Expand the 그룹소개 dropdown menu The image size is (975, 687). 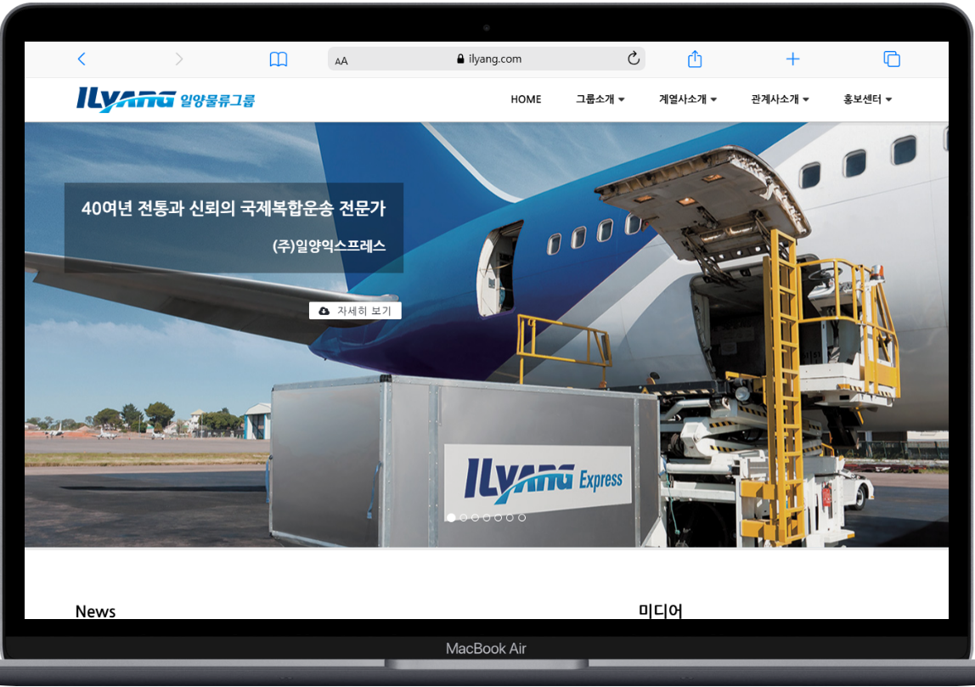600,99
